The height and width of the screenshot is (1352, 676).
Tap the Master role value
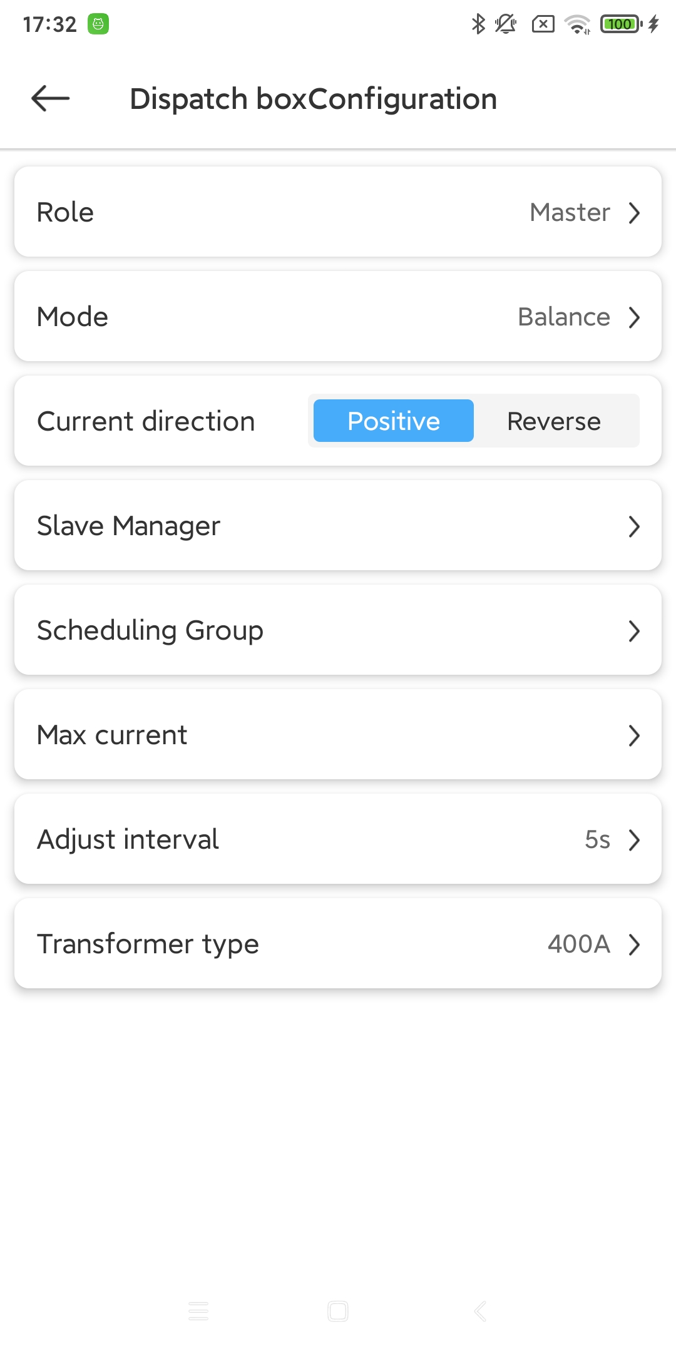point(570,213)
